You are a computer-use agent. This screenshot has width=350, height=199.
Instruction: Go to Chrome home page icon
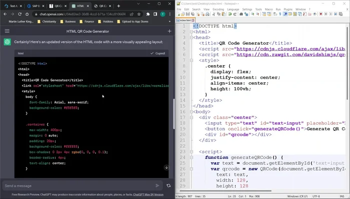(x=27, y=14)
